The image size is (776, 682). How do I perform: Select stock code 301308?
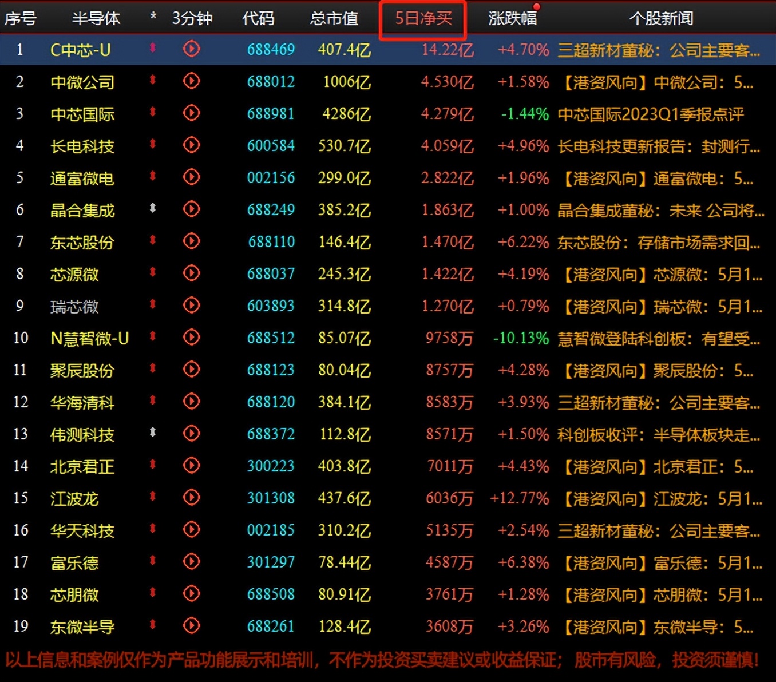271,498
